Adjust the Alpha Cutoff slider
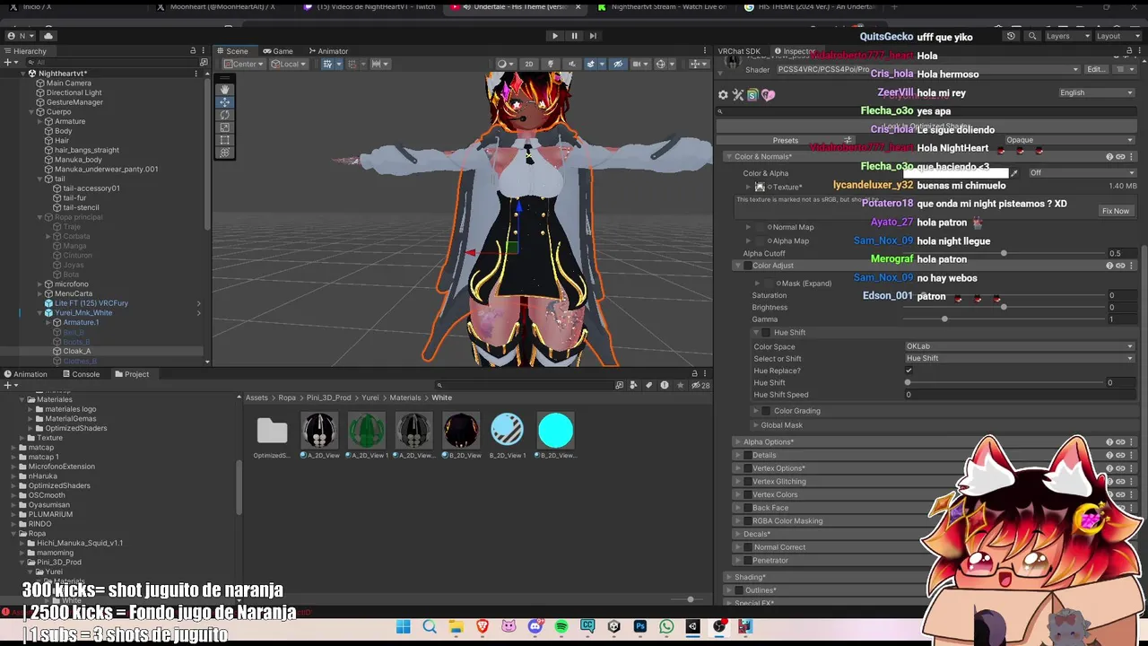The height and width of the screenshot is (646, 1148). click(x=1004, y=253)
